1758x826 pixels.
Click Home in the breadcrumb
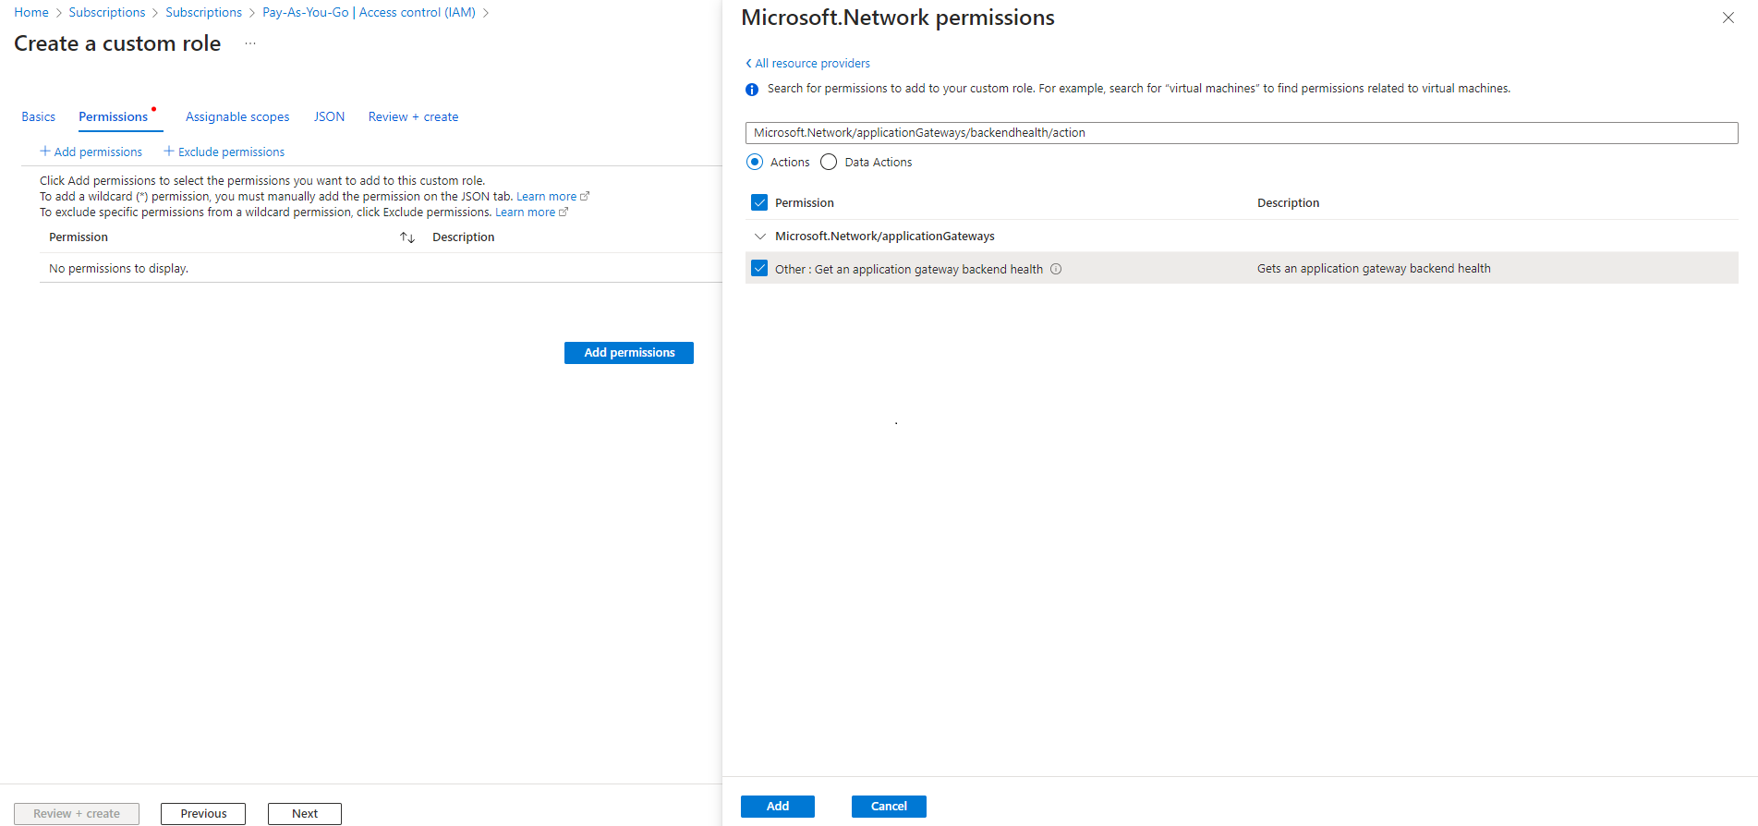click(x=31, y=12)
